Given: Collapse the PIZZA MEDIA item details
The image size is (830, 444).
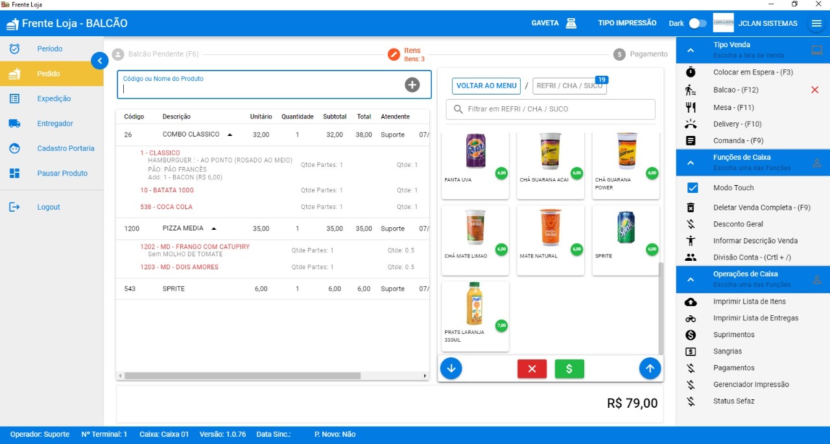Looking at the screenshot, I should coord(214,228).
